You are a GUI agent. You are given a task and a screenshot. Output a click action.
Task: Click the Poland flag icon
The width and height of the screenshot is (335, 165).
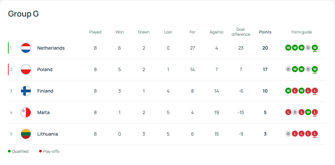tap(26, 69)
